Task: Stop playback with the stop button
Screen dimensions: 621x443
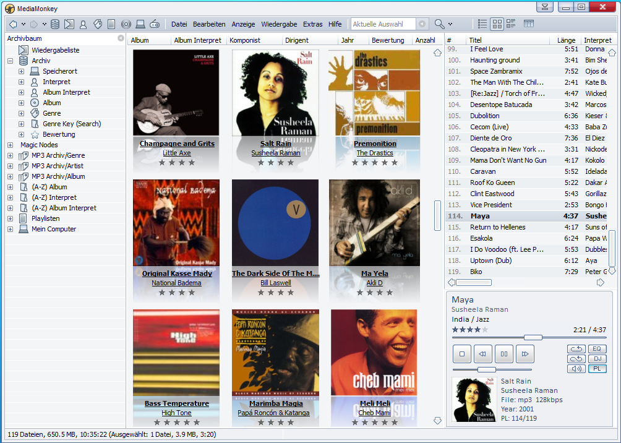Action: pos(461,354)
